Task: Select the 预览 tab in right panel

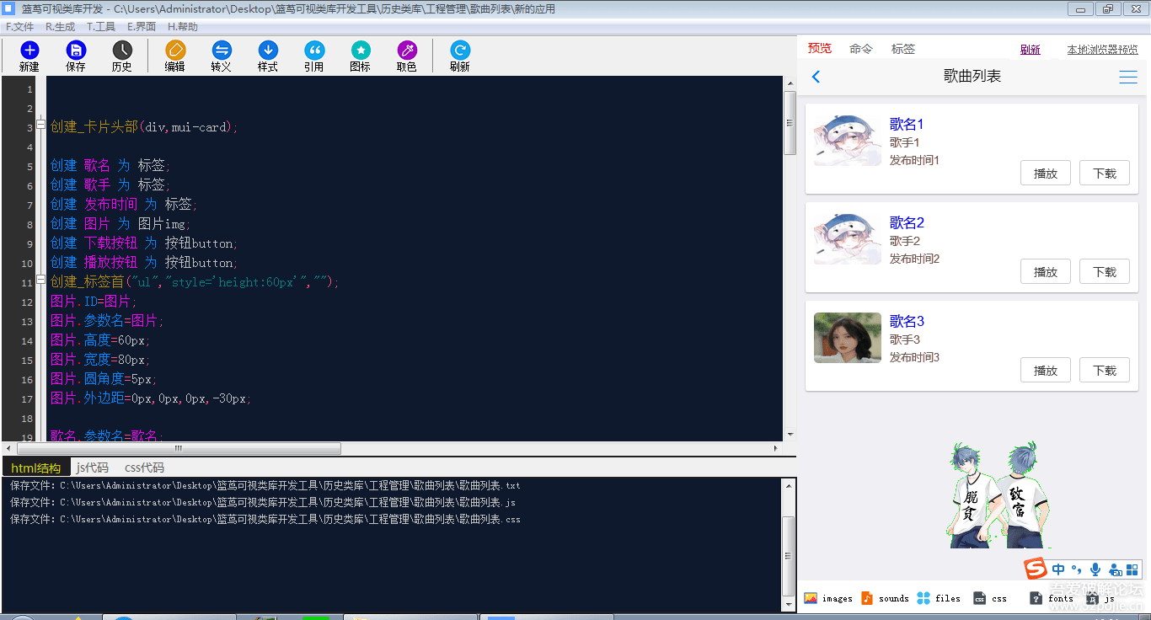Action: (820, 49)
